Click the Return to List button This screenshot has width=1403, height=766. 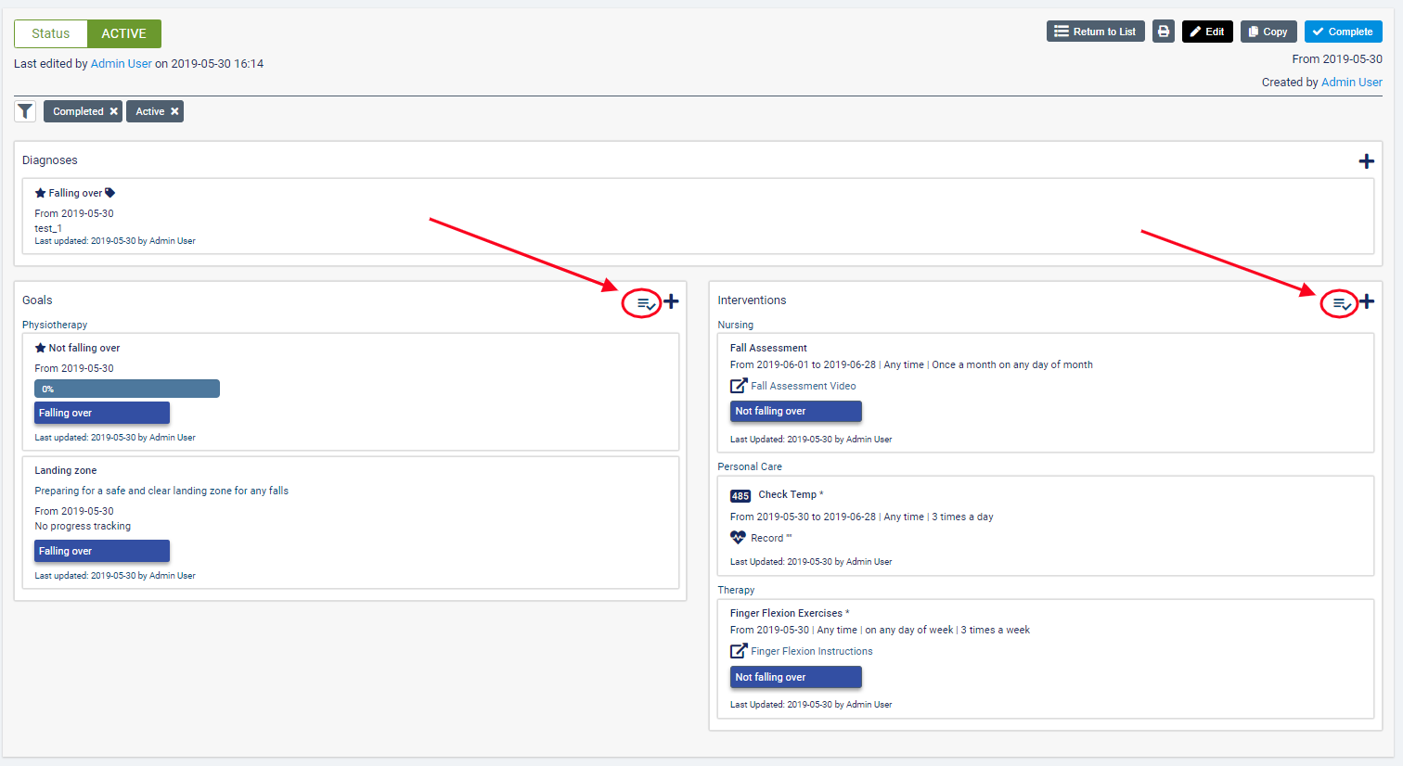point(1095,32)
